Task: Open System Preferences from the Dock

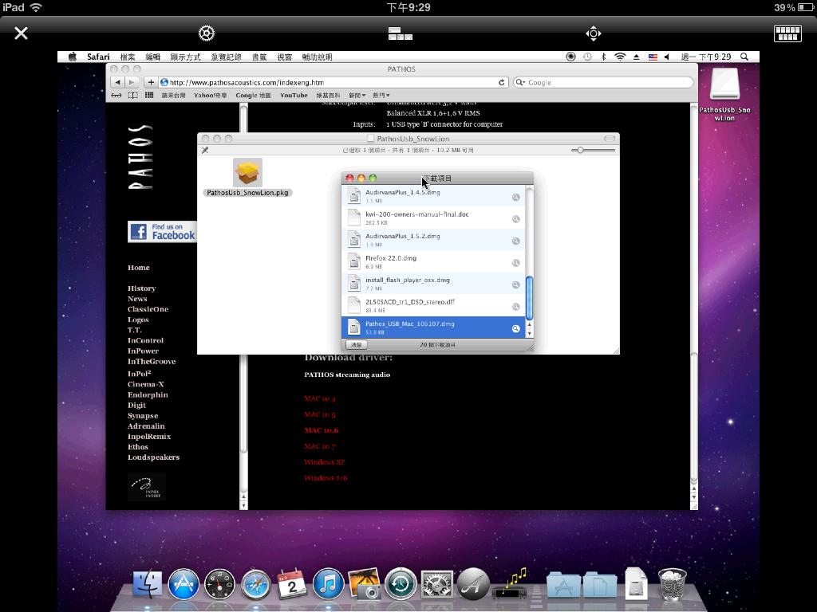Action: [436, 584]
